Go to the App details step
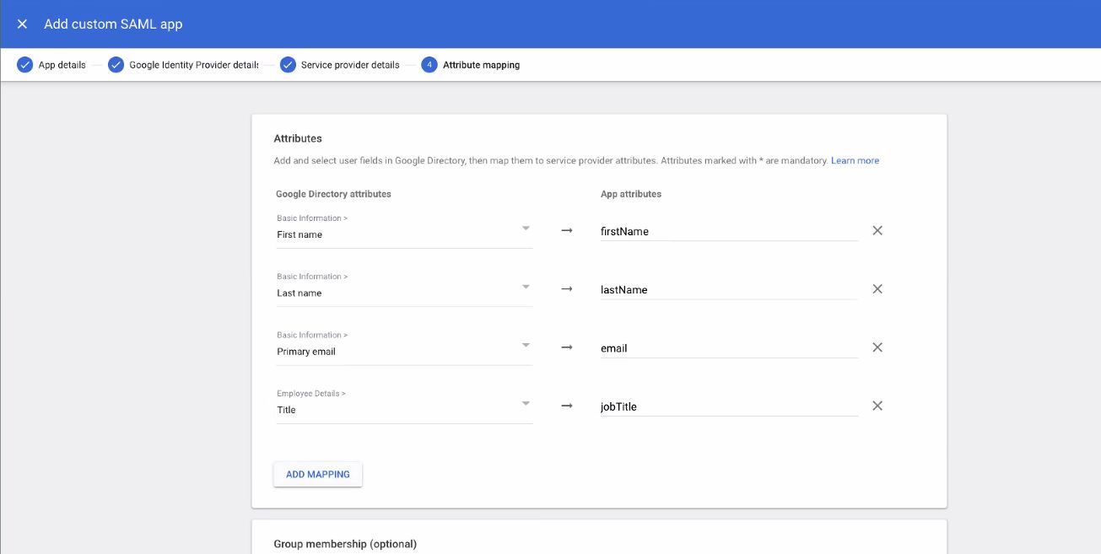This screenshot has height=554, width=1101. coord(62,65)
